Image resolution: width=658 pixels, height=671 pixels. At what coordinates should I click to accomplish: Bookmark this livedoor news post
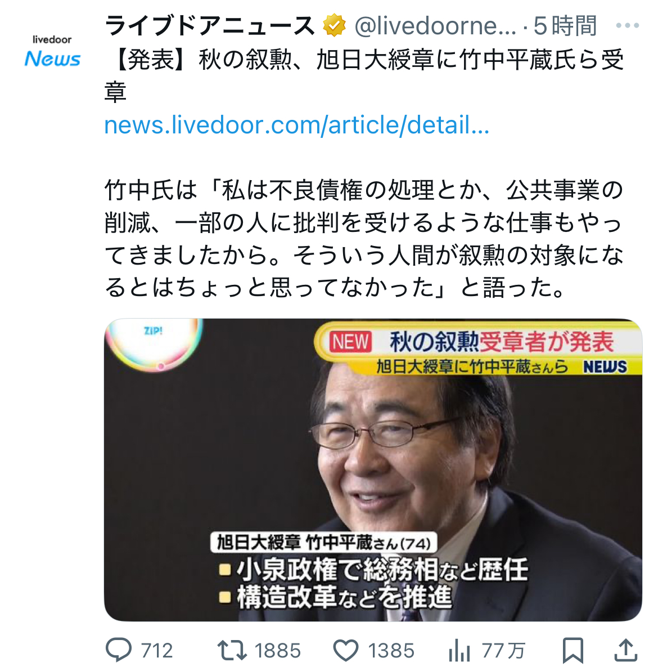pos(573,651)
